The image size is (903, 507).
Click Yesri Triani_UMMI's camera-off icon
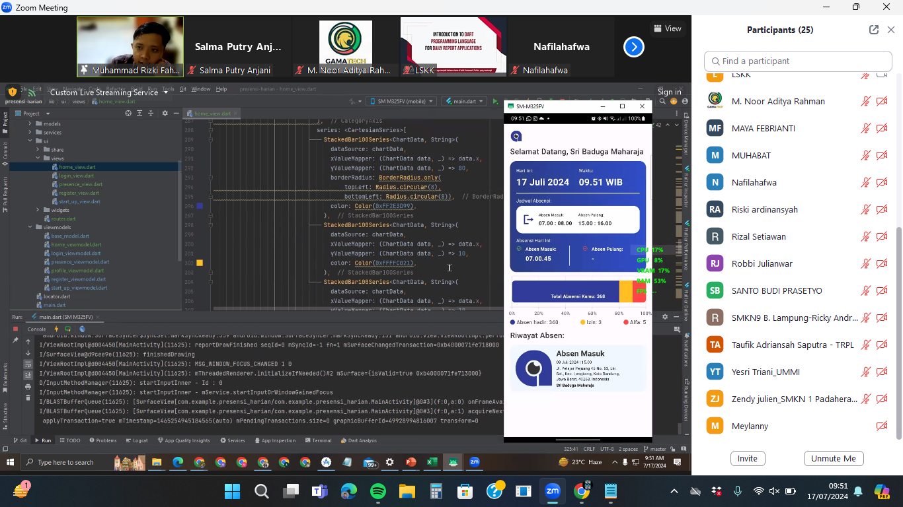click(882, 372)
